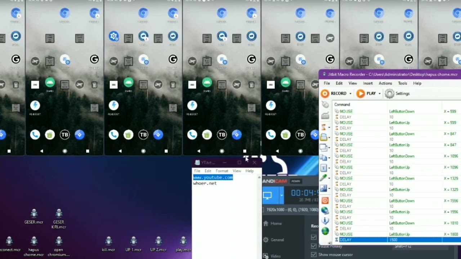Open the File menu in Notepad
The height and width of the screenshot is (259, 461).
(197, 171)
